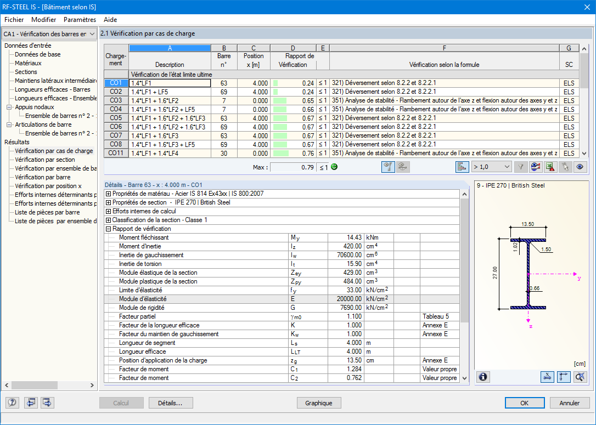Toggle the show hidden results icon left of Max row

387,167
